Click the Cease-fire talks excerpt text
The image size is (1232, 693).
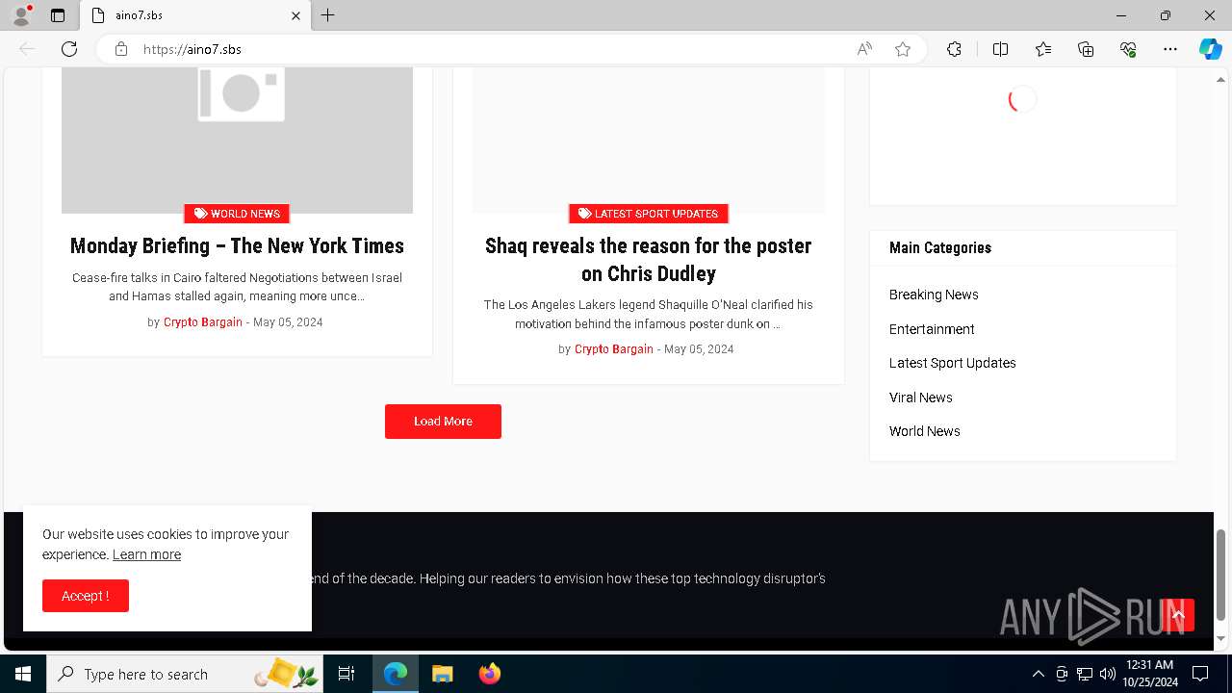tap(237, 287)
